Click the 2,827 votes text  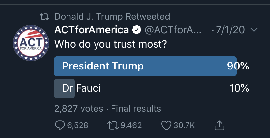(x=79, y=109)
